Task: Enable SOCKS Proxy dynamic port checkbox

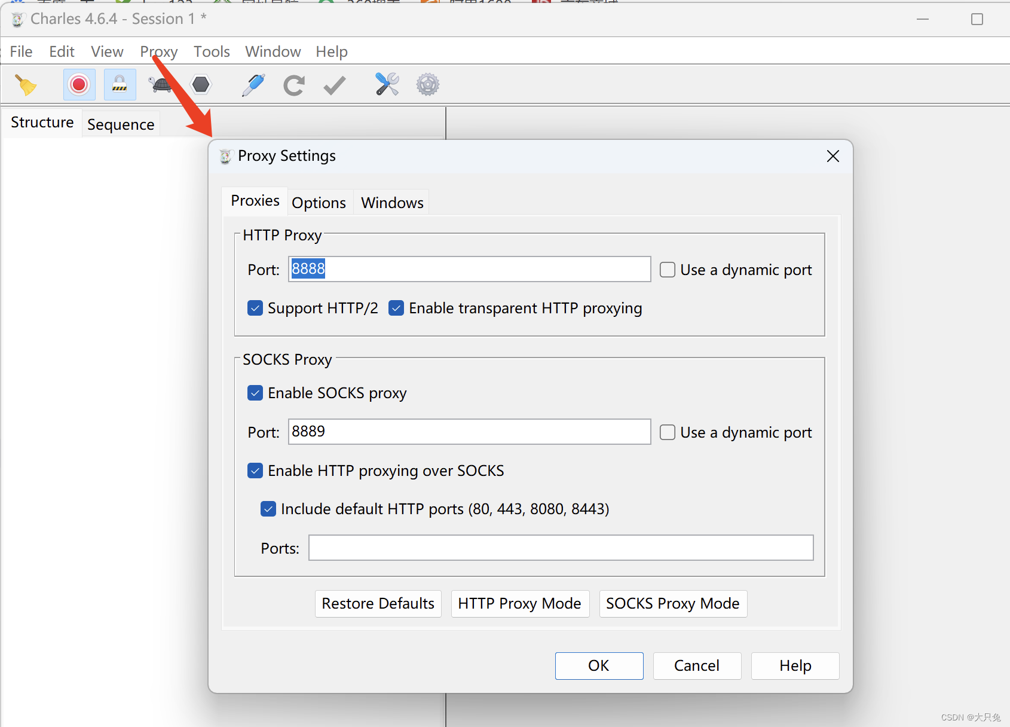Action: coord(668,432)
